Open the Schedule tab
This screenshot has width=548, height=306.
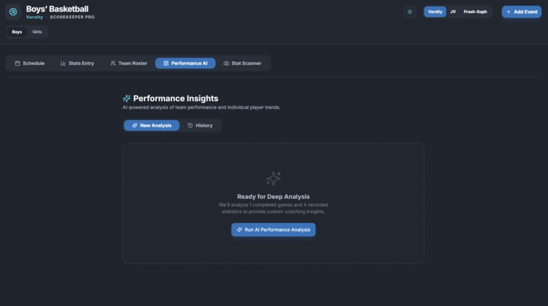[30, 63]
